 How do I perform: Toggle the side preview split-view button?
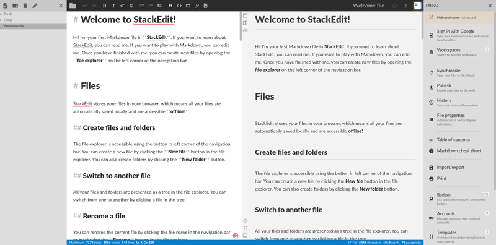[245, 23]
